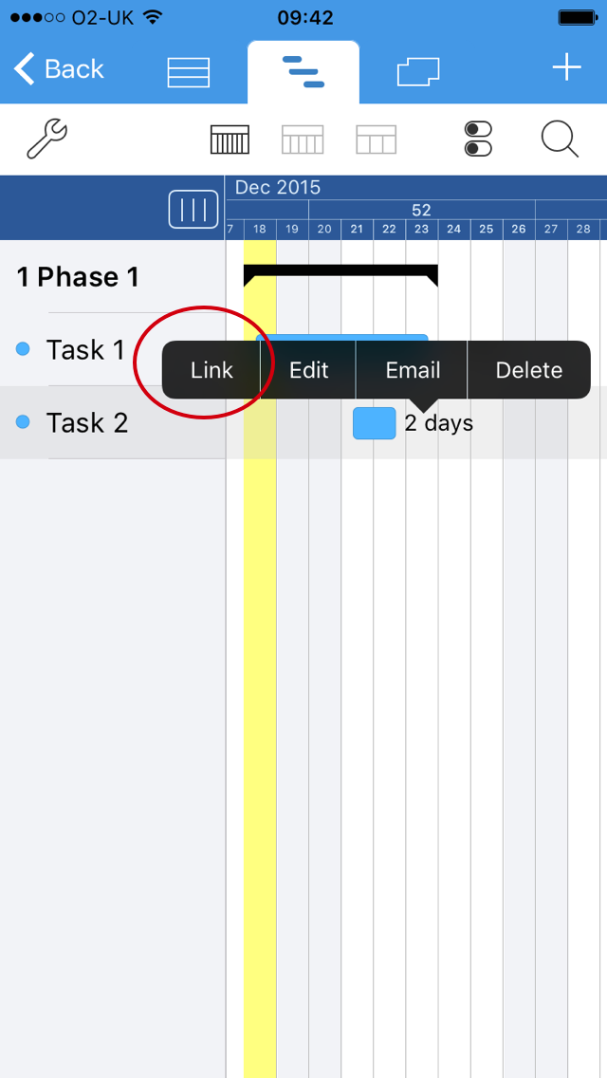Choose Link in the popup menu
Image resolution: width=607 pixels, height=1078 pixels.
point(212,370)
